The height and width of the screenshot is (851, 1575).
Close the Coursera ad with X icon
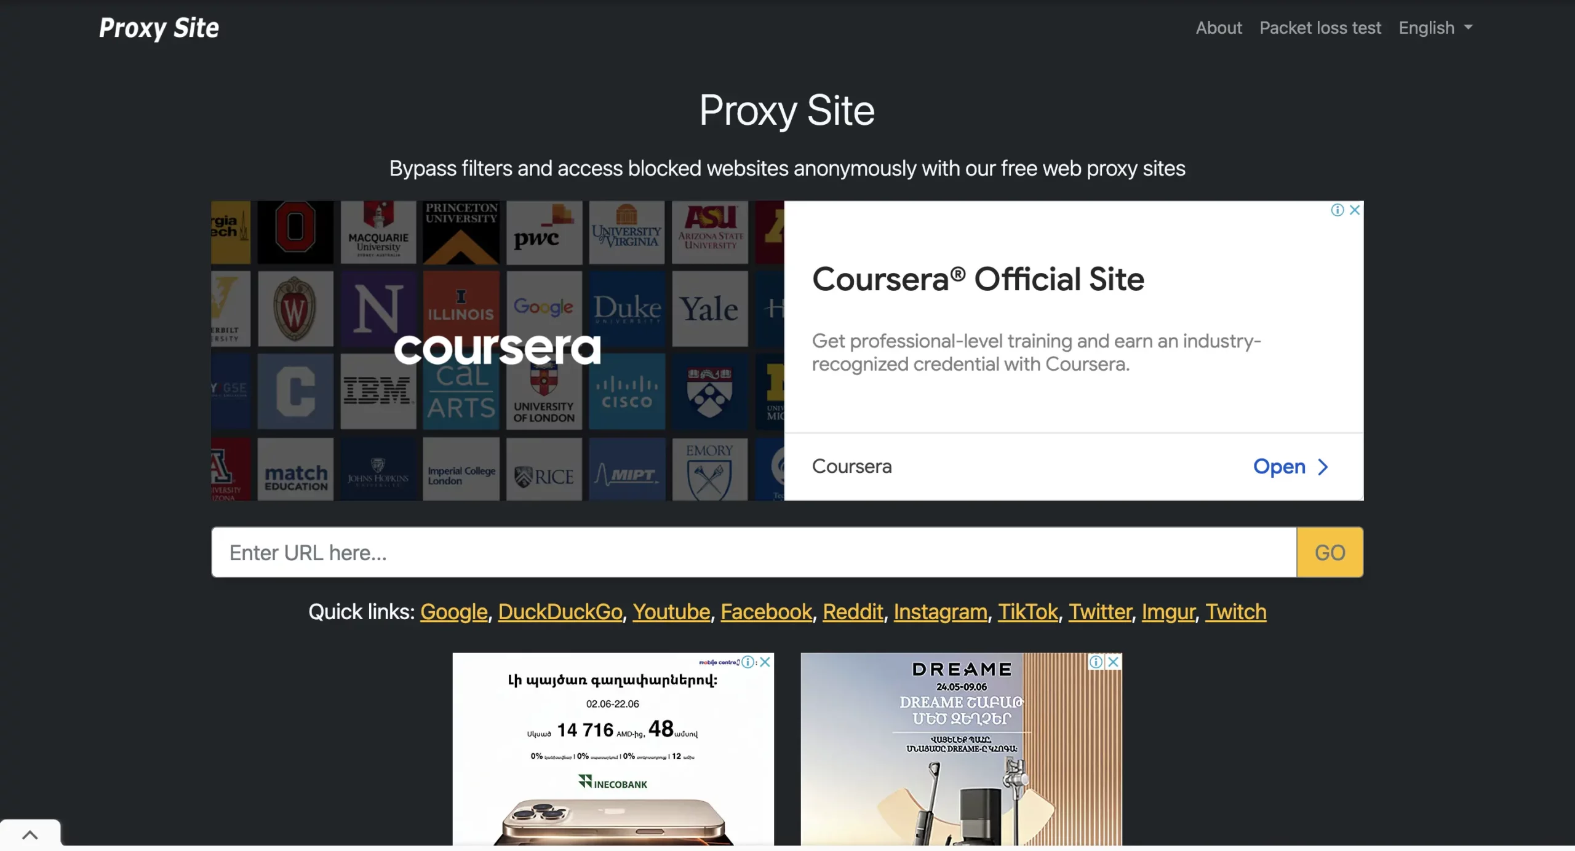[x=1354, y=210]
